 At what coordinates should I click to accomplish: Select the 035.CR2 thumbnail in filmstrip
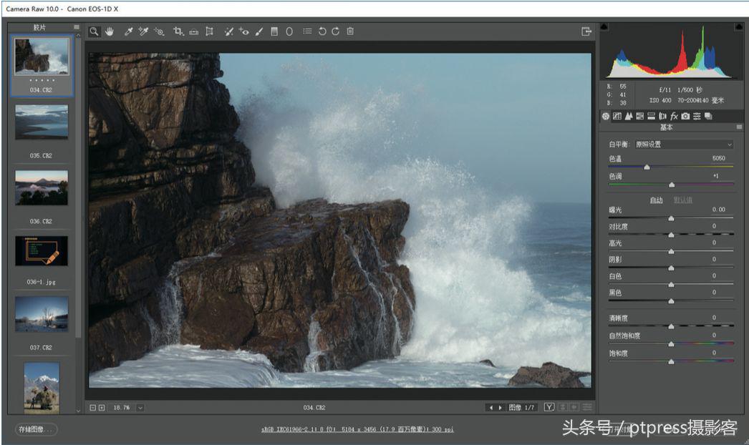click(42, 122)
